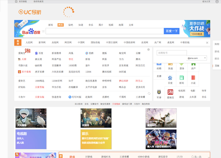Select the 新闻 tab above the Baidu search
221x158 pixels.
(51, 25)
